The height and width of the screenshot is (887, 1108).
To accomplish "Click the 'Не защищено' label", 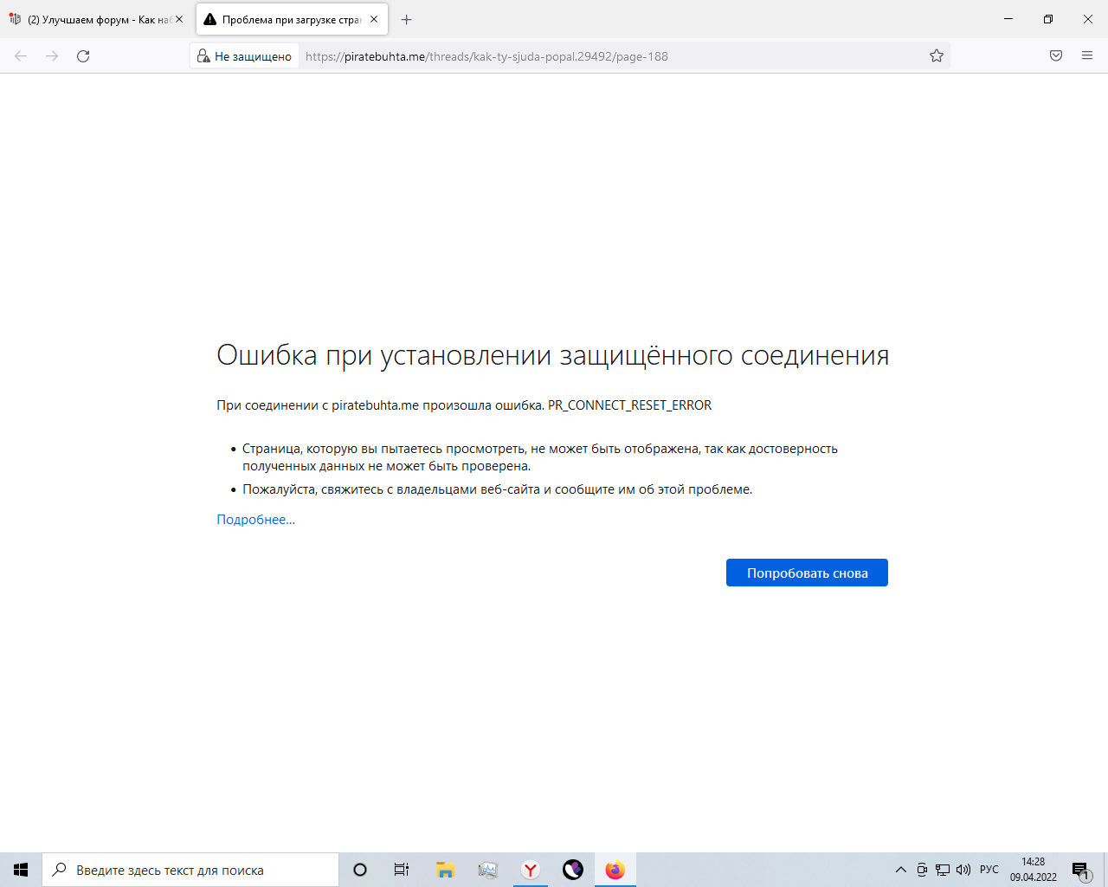I will point(253,56).
